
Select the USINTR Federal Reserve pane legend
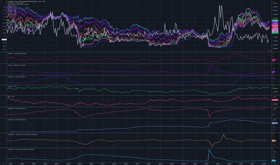(x=17, y=77)
